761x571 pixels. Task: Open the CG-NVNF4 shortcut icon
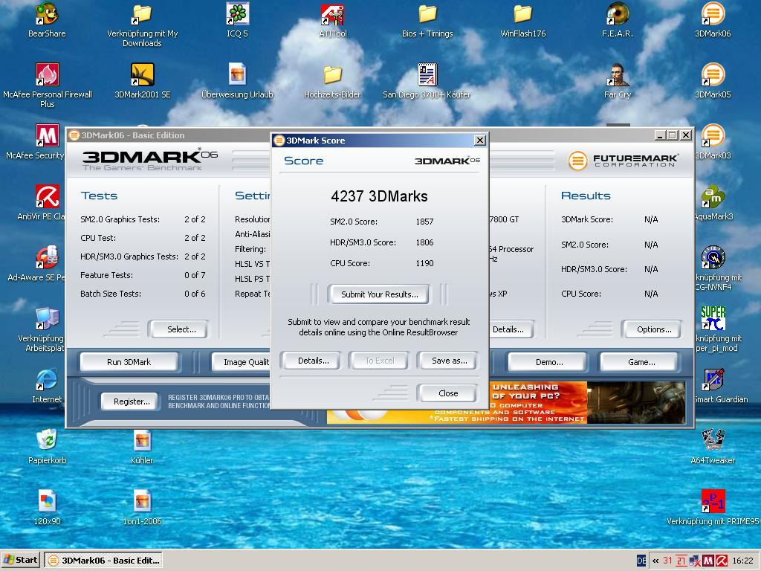(713, 257)
